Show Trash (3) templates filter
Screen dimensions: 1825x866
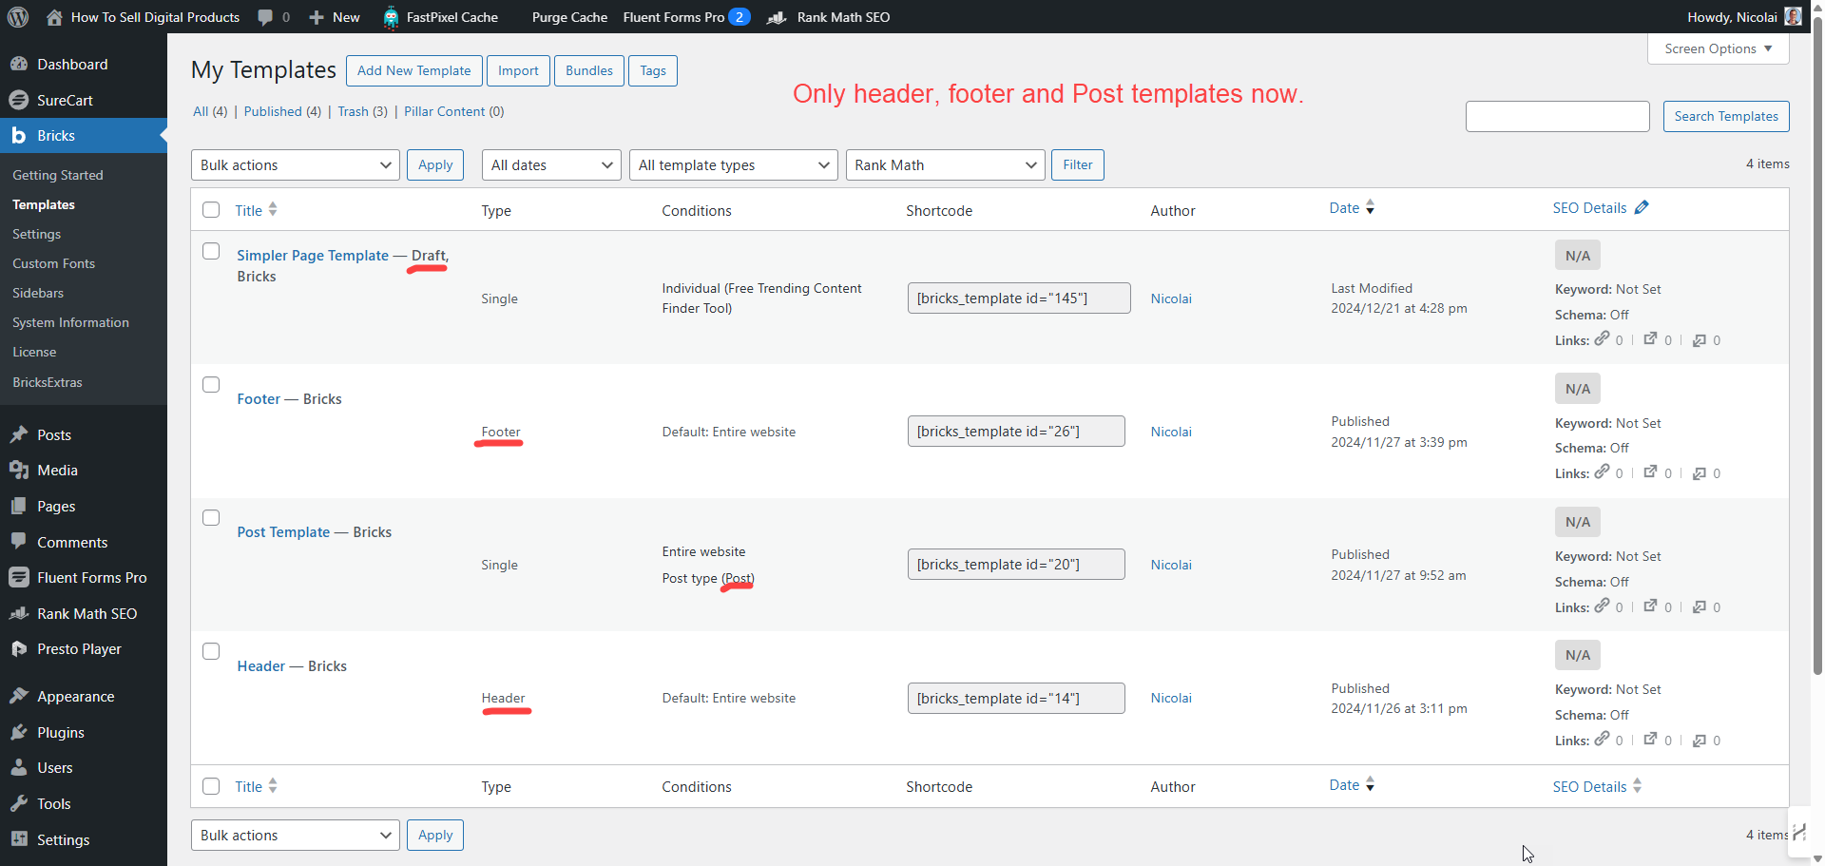point(362,111)
